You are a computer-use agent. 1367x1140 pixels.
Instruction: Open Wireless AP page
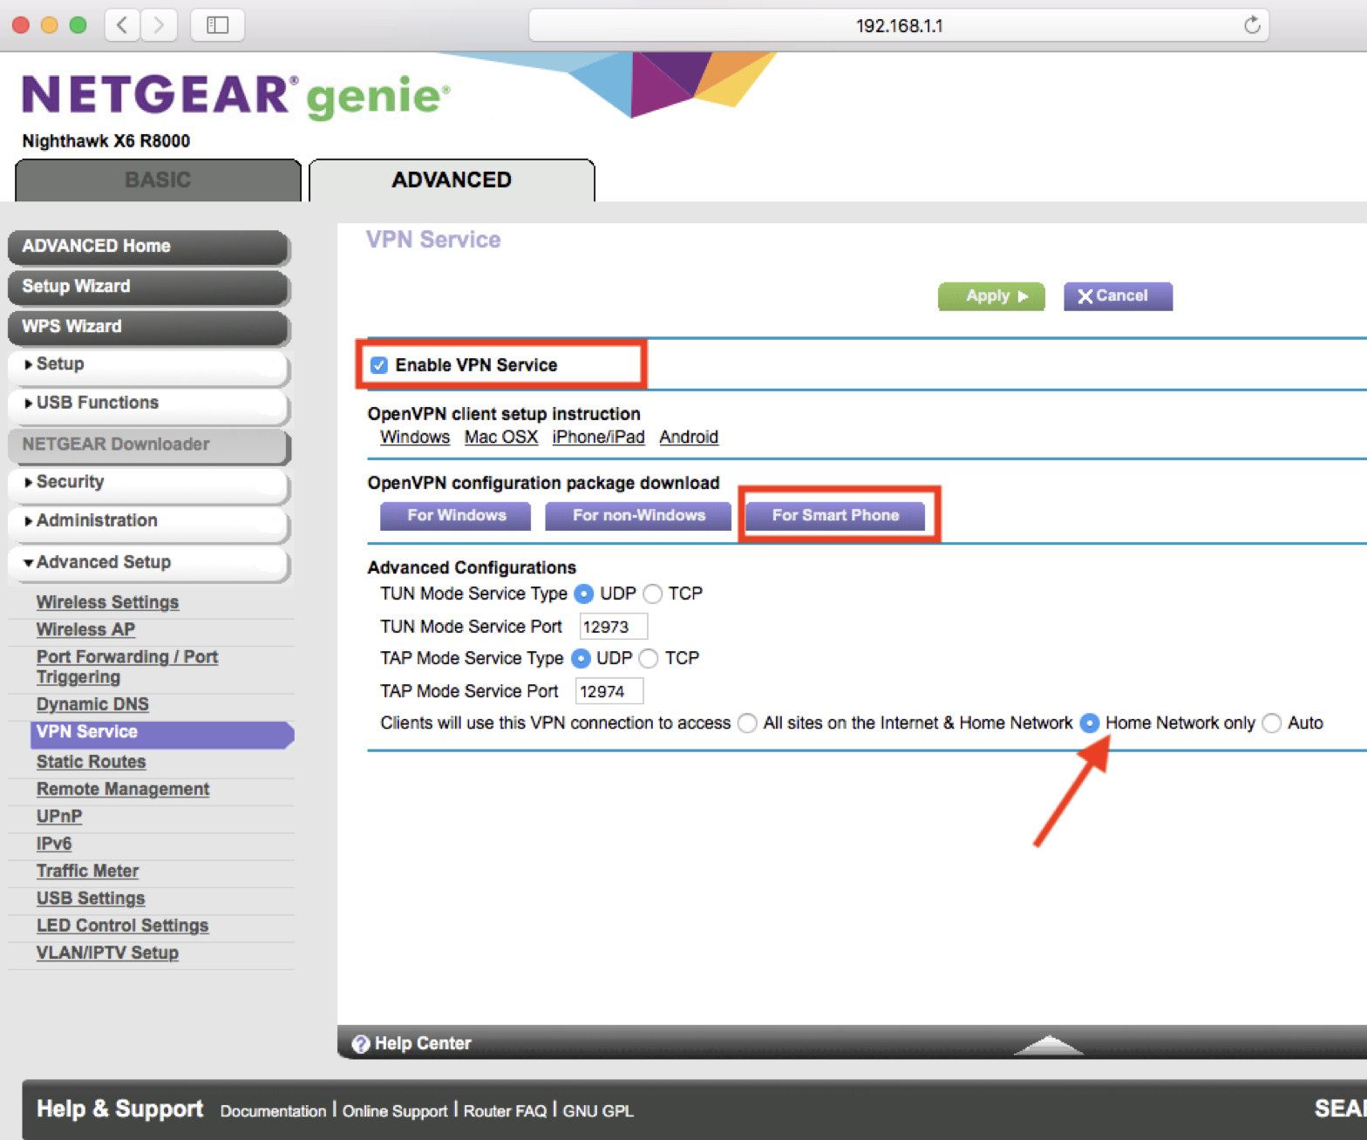tap(85, 629)
